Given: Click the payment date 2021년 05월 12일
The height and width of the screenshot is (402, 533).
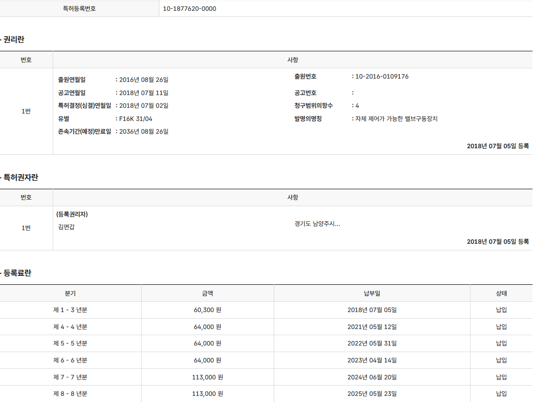Looking at the screenshot, I should (x=372, y=327).
